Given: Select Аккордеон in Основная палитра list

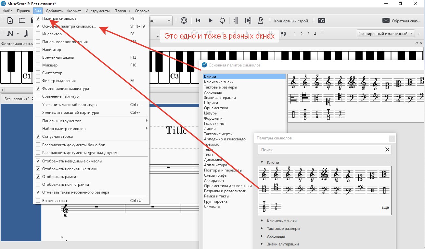Looking at the screenshot, I should point(214,181).
